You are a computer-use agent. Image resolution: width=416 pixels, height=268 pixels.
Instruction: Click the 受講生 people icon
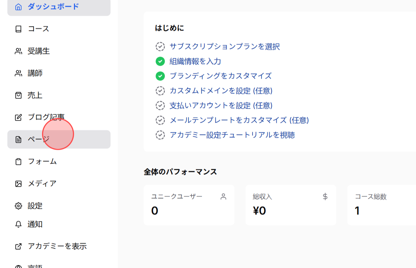point(18,51)
